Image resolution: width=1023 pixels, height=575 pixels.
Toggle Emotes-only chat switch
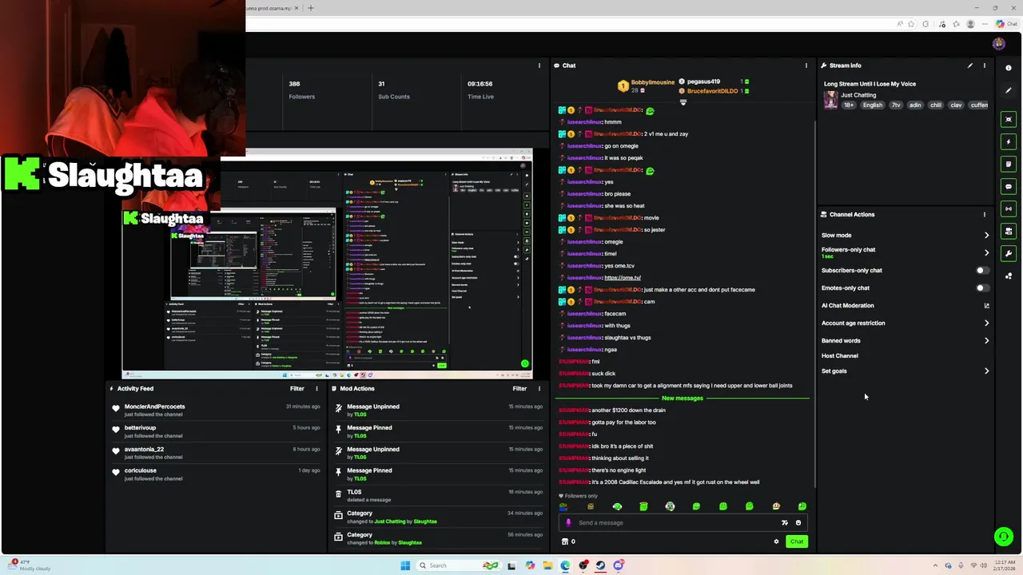[982, 287]
